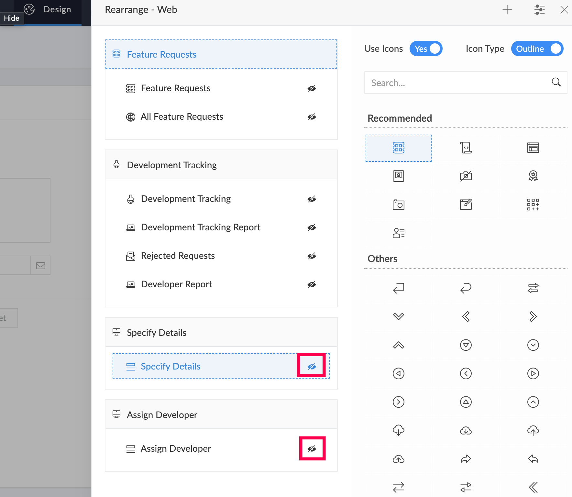Image resolution: width=572 pixels, height=497 pixels.
Task: Select the camera icon in Recommended
Action: (399, 204)
